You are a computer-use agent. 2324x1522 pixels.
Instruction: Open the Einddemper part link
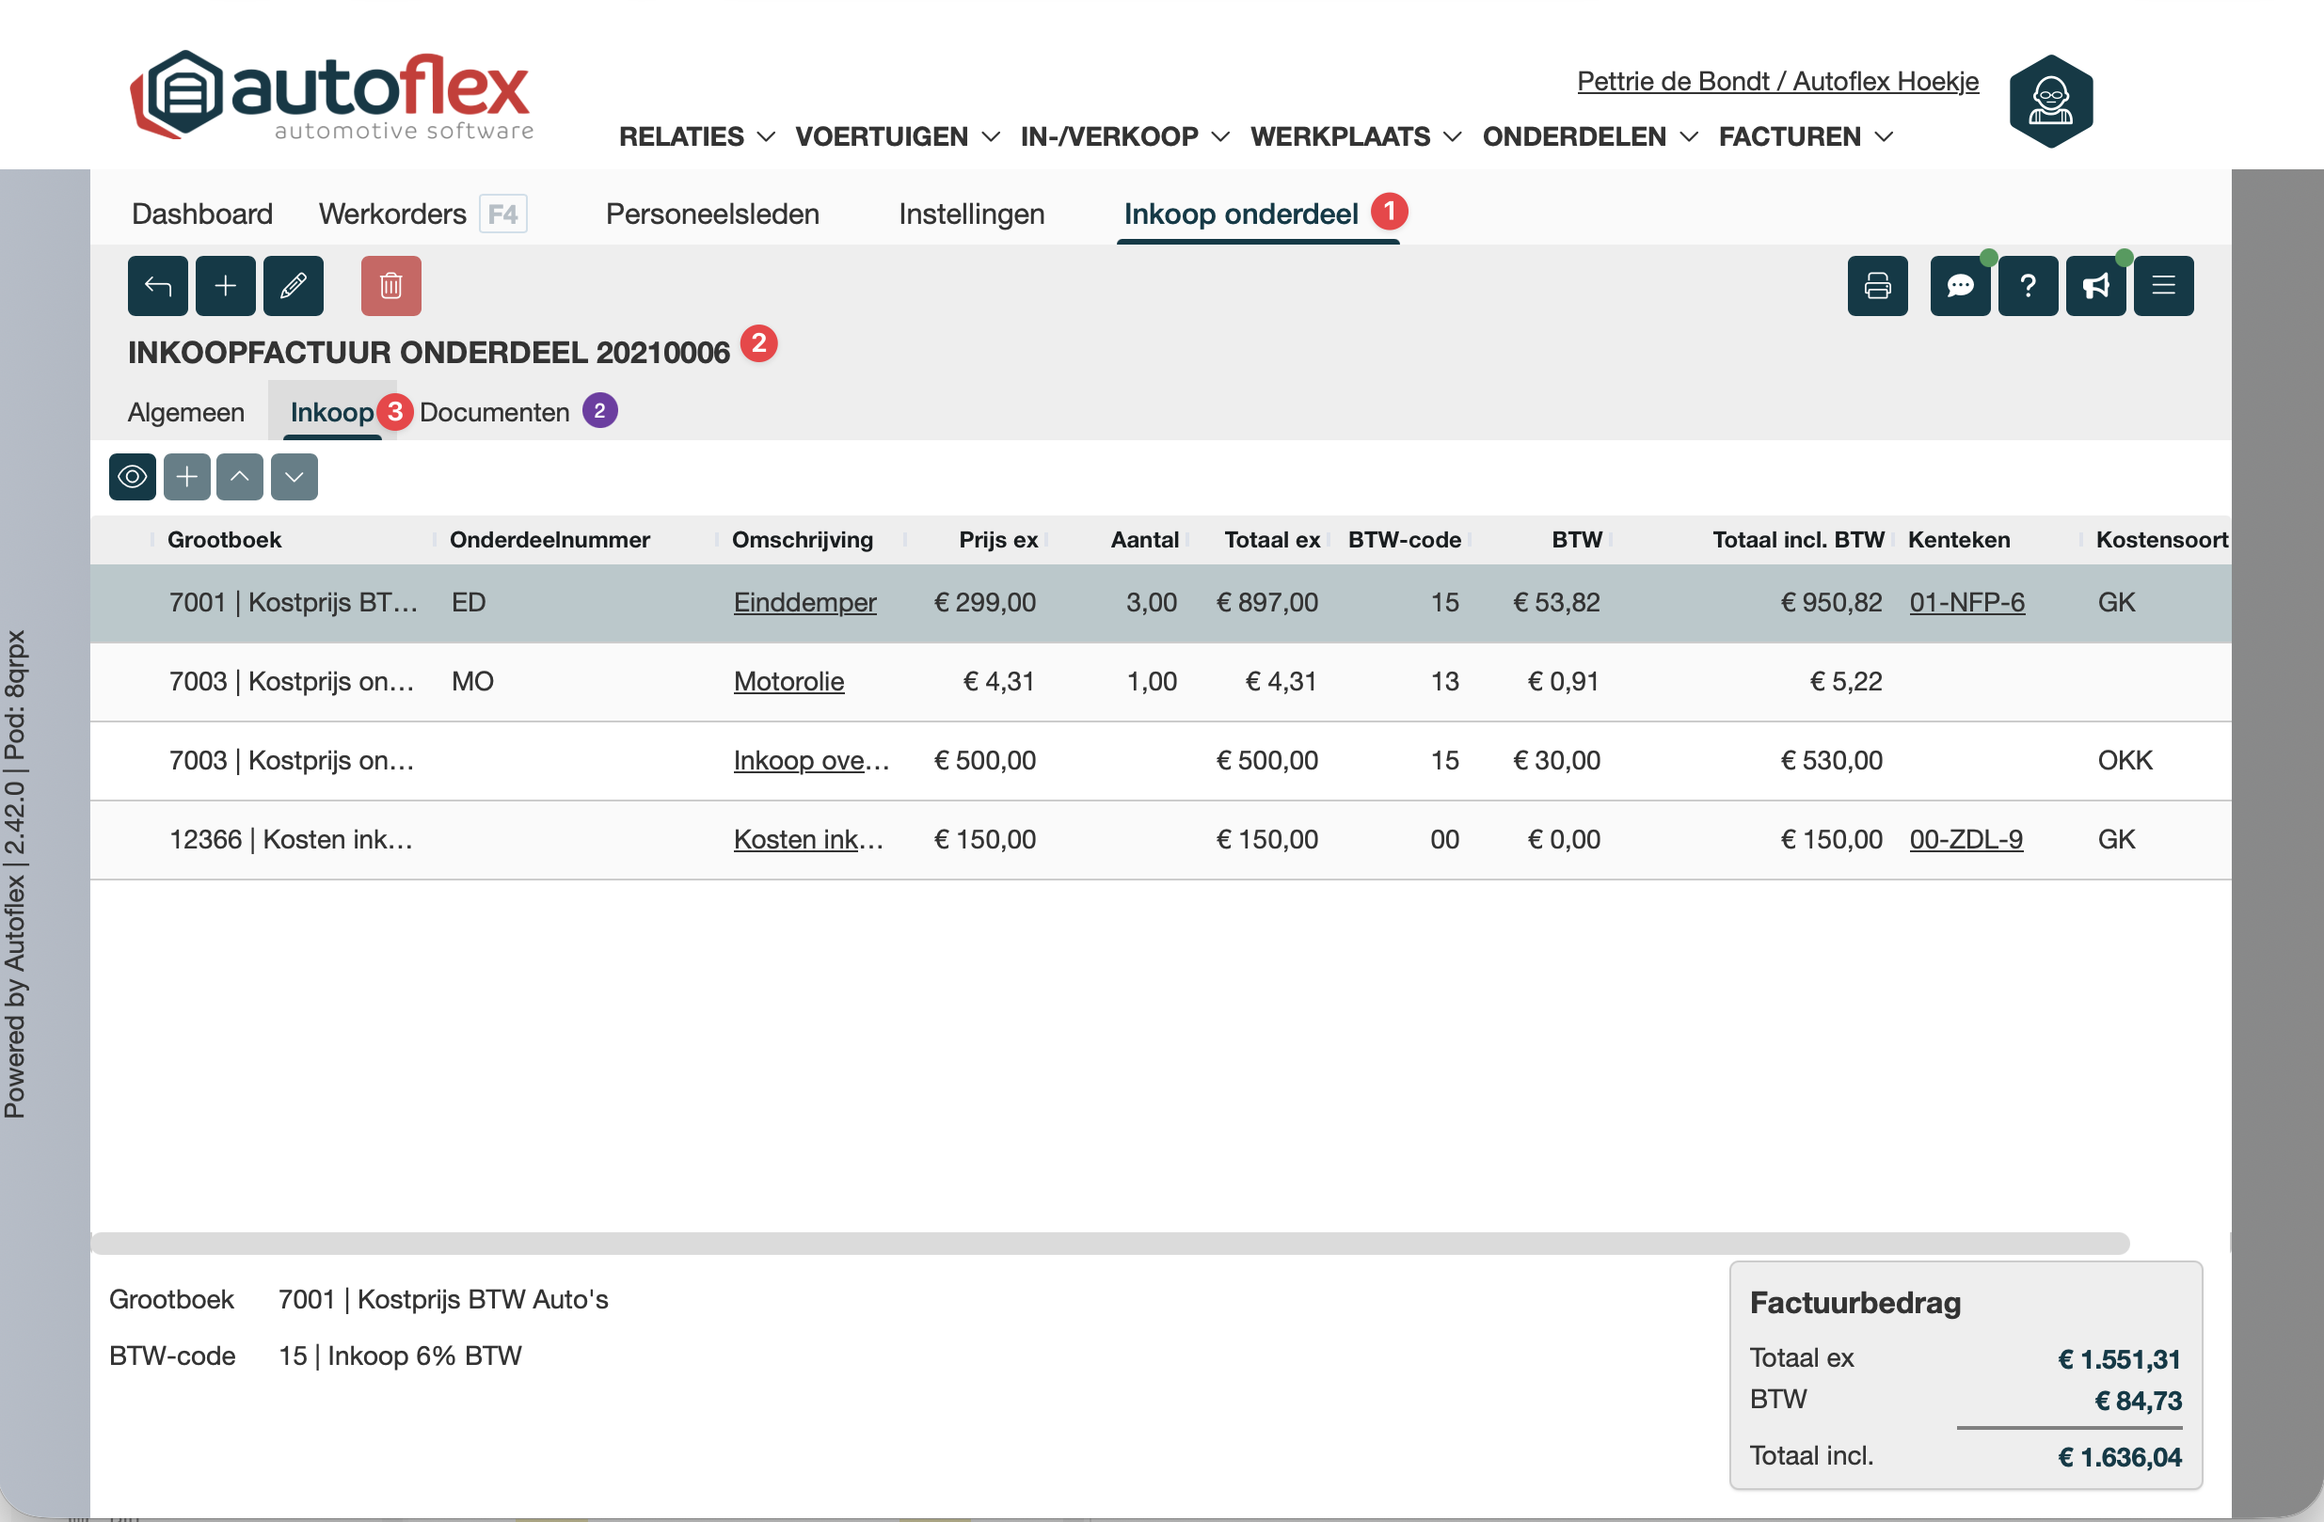(x=805, y=602)
